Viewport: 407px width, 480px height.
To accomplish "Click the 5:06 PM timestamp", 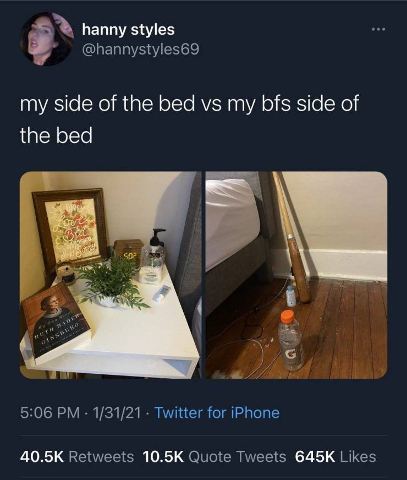I will coord(50,413).
